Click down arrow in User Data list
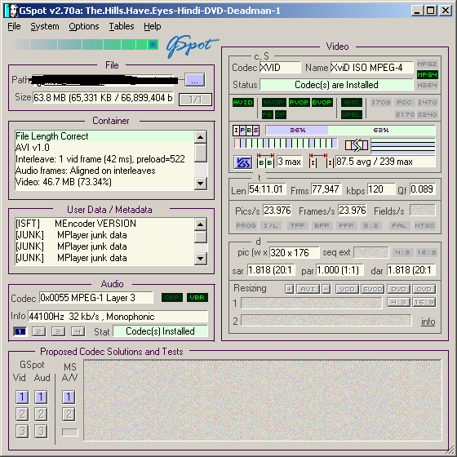This screenshot has height=457, width=457. pyautogui.click(x=201, y=258)
